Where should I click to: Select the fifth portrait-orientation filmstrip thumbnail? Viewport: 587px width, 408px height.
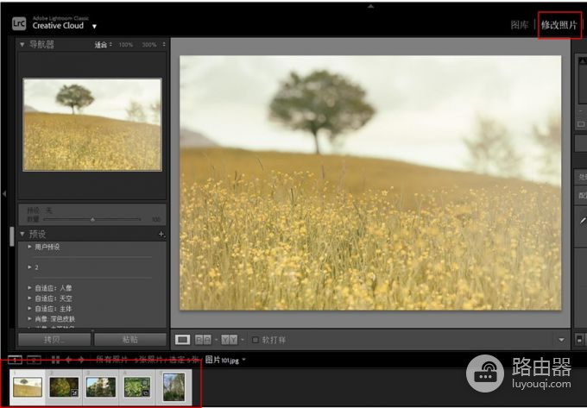[x=174, y=387]
